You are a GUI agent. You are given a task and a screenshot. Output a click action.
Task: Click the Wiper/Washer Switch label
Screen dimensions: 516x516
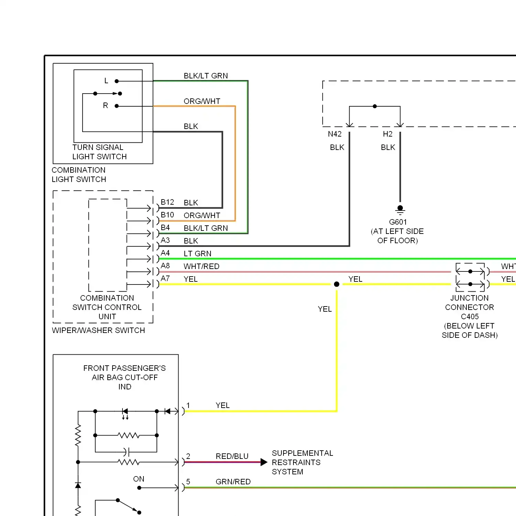point(98,330)
